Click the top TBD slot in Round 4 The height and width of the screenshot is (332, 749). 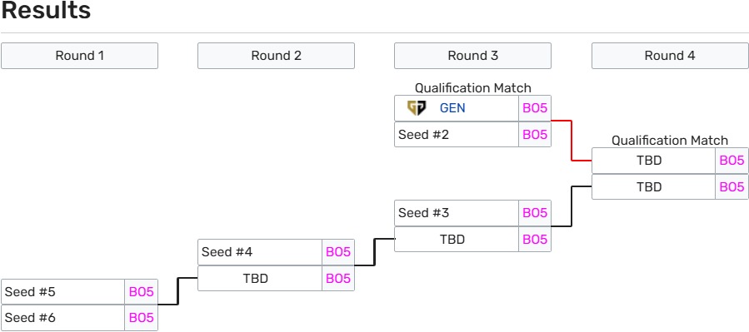tap(653, 161)
